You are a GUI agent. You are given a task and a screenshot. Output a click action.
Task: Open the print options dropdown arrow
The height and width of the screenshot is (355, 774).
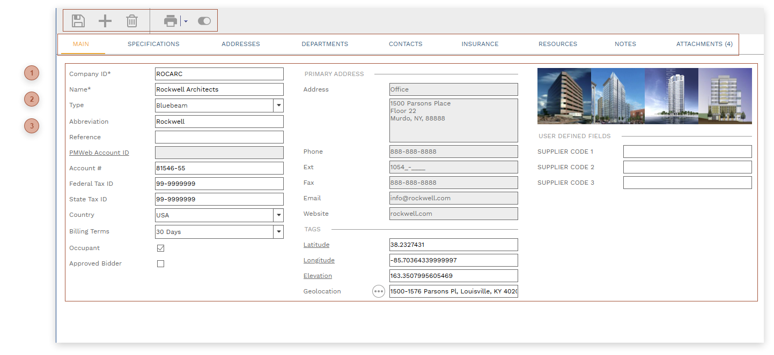click(186, 21)
